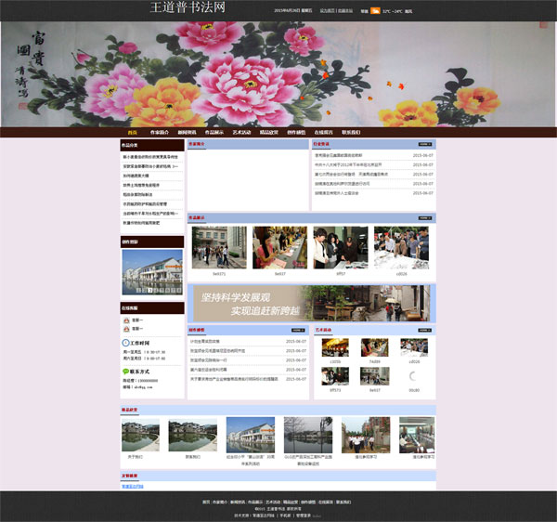The image size is (557, 522).
Task: Click the 坚持科学发展观 banner image
Action: 309,303
